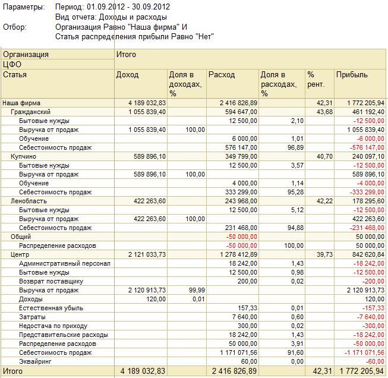This screenshot has width=388, height=378.
Task: Click the '% рент.' column header
Action: [x=320, y=84]
